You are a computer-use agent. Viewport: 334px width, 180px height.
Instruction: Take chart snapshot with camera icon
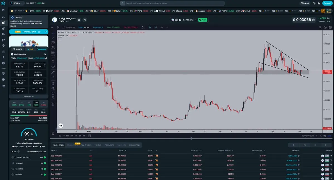[x=330, y=27]
